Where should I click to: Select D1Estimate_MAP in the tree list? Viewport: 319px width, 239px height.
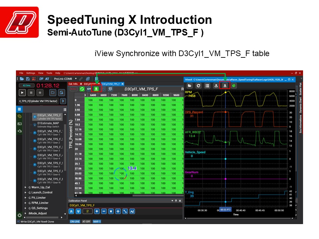tap(48, 124)
